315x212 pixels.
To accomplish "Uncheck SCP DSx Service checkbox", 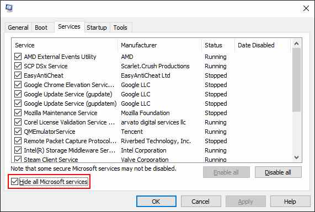I will tap(18, 66).
